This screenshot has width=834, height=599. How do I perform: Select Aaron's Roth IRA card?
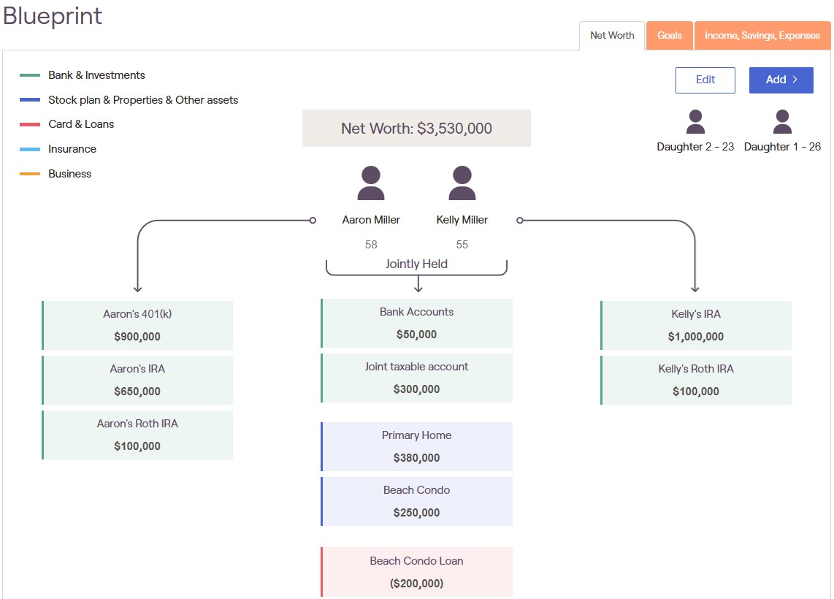click(137, 435)
